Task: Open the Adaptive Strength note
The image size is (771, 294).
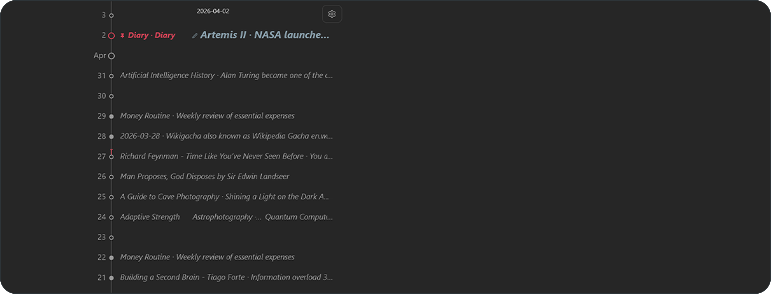Action: (150, 217)
